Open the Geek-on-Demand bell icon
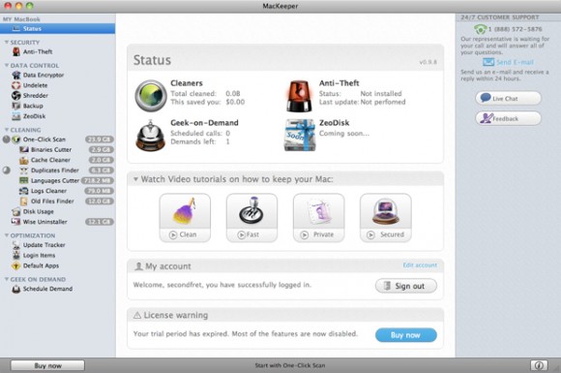This screenshot has width=561, height=373. [151, 135]
